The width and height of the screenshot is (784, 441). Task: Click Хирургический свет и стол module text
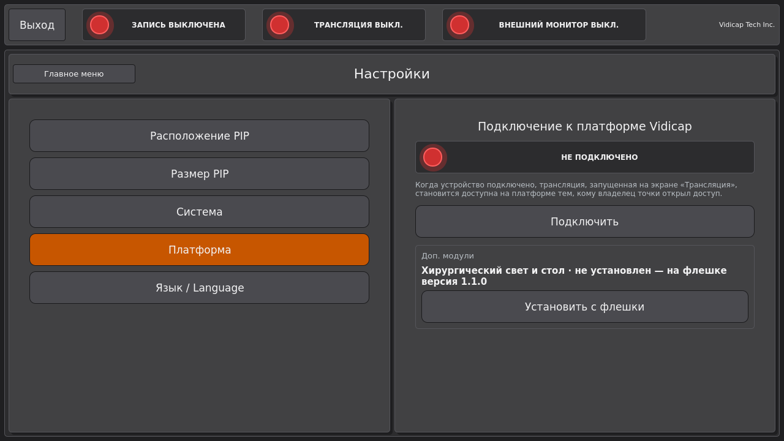pyautogui.click(x=574, y=276)
